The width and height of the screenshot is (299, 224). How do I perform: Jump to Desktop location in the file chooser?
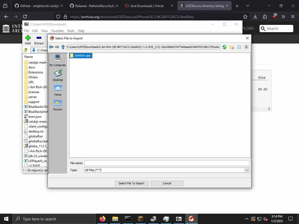pos(58,75)
